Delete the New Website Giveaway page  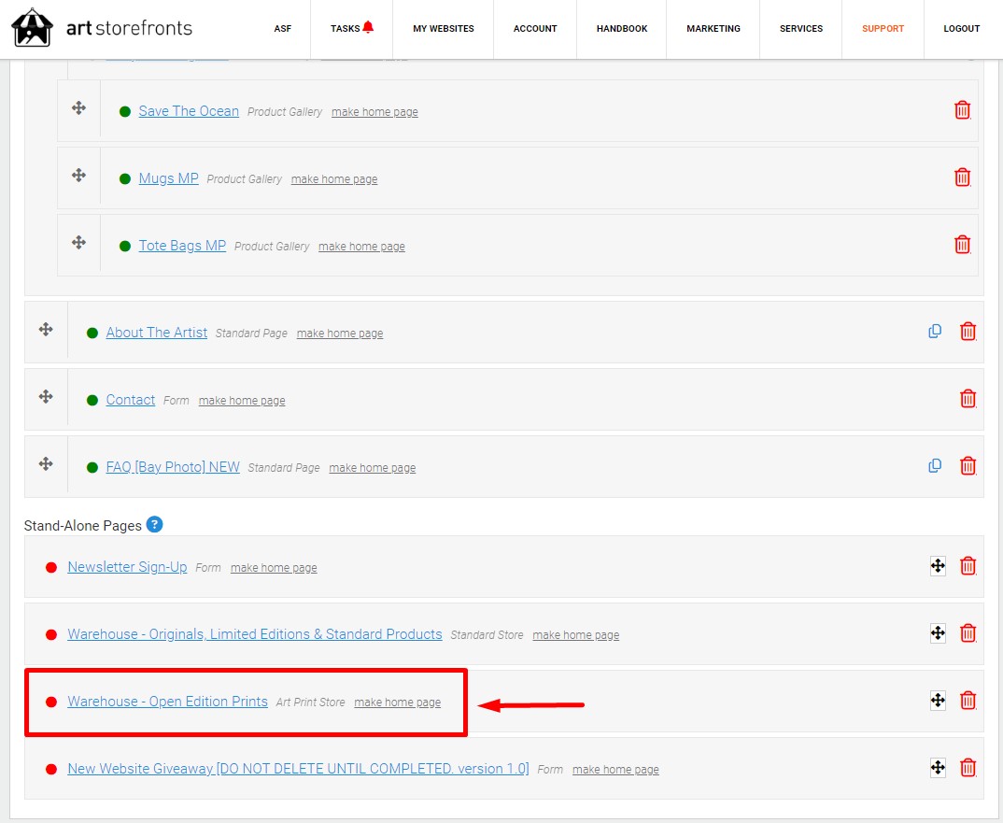point(968,768)
